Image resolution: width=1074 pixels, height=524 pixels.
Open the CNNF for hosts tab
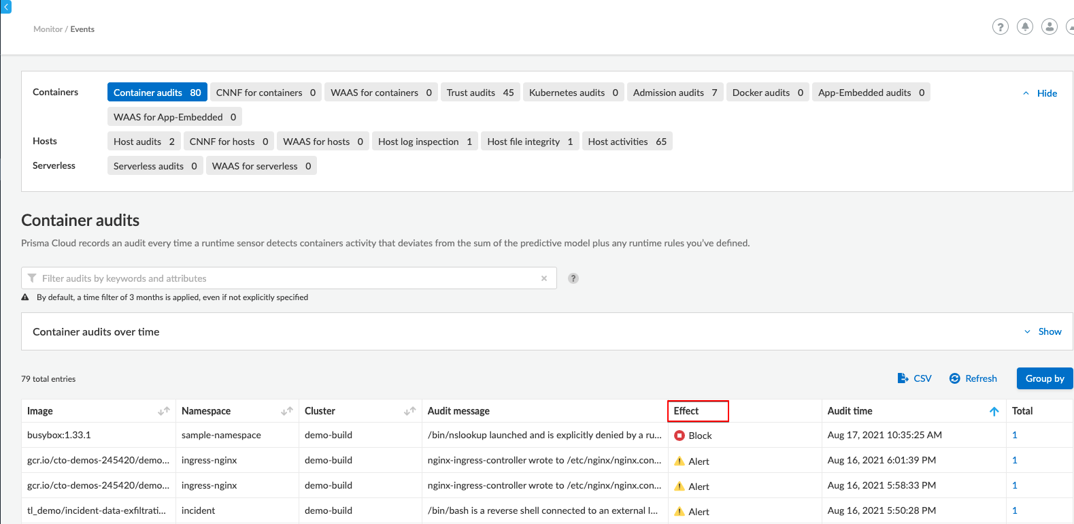click(x=229, y=142)
